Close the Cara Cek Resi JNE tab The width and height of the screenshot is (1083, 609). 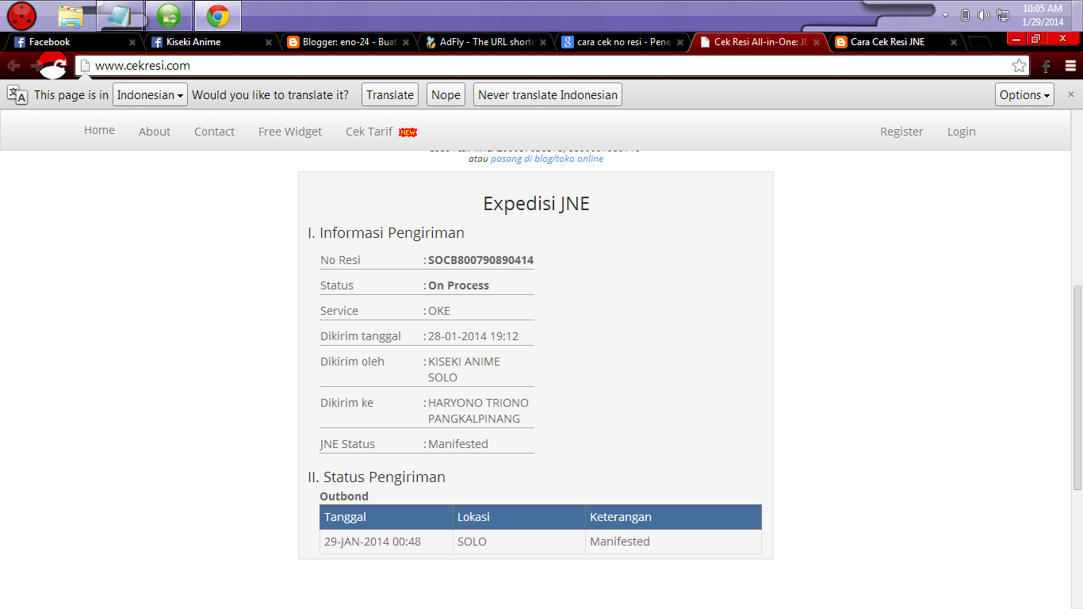(953, 42)
